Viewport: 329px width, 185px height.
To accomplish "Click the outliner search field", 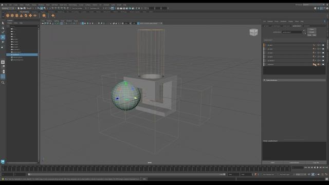I will 23,26.
